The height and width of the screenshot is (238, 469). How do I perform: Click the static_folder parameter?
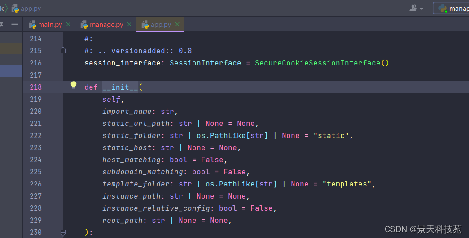pos(131,135)
